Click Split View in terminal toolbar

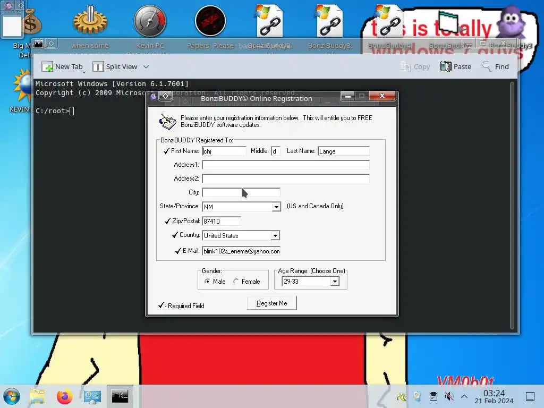115,66
